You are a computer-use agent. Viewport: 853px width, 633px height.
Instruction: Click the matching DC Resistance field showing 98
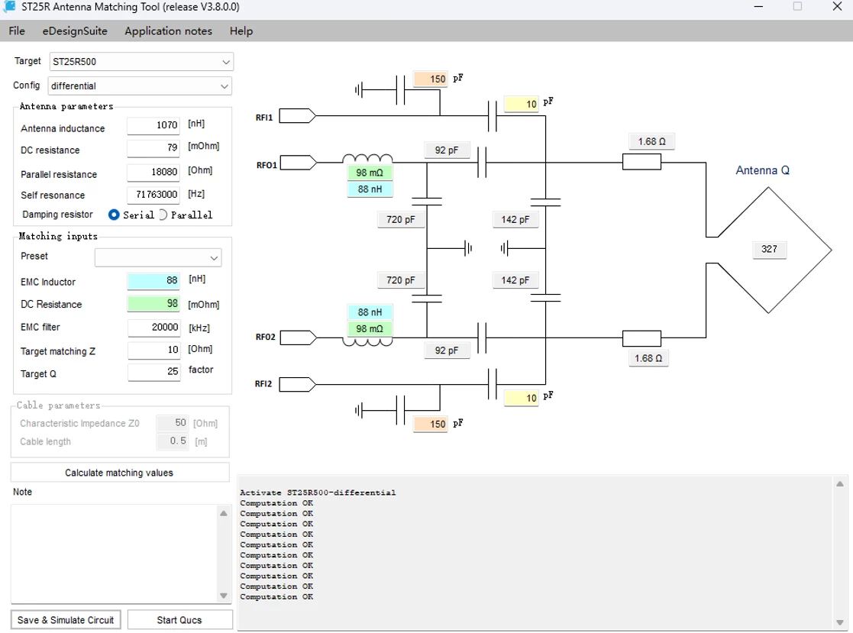(x=154, y=303)
